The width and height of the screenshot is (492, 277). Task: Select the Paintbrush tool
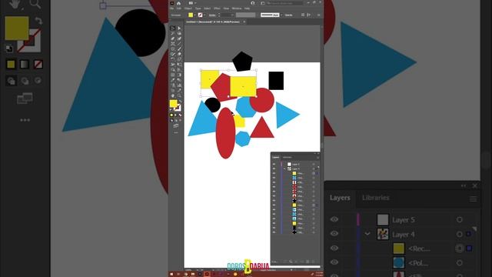tap(179, 49)
